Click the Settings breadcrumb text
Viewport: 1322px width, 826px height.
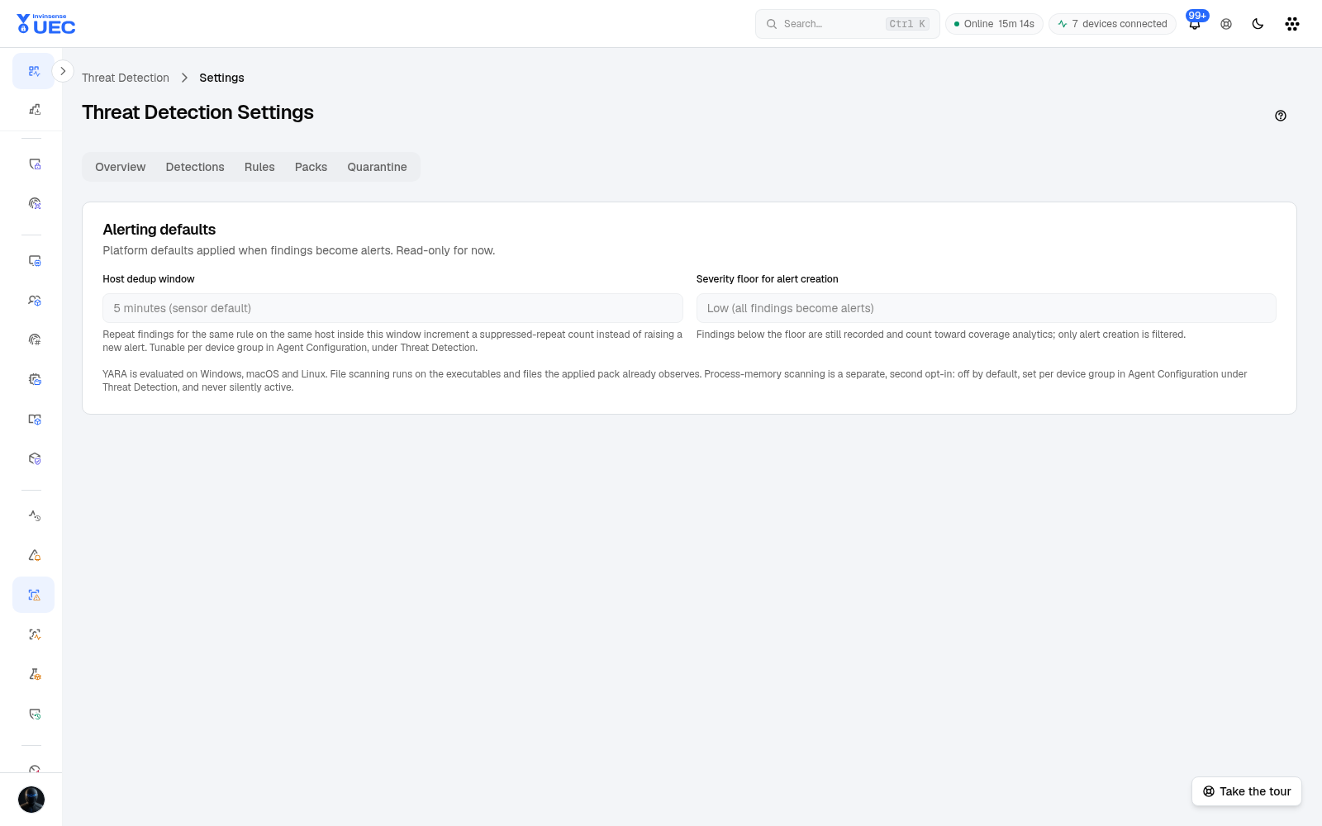[x=221, y=78]
